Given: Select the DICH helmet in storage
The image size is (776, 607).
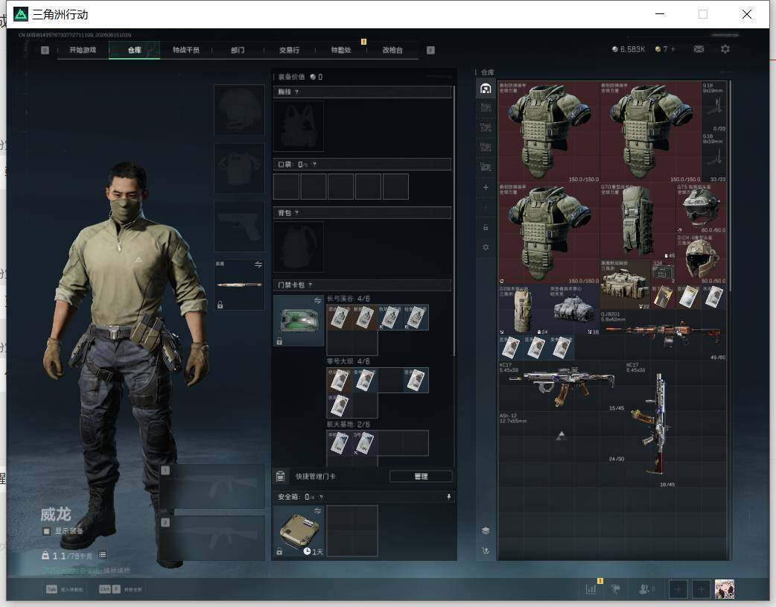Looking at the screenshot, I should tap(702, 258).
